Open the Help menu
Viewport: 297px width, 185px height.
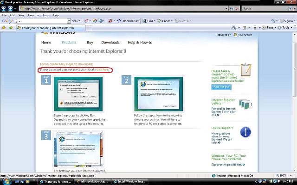[x=56, y=15]
